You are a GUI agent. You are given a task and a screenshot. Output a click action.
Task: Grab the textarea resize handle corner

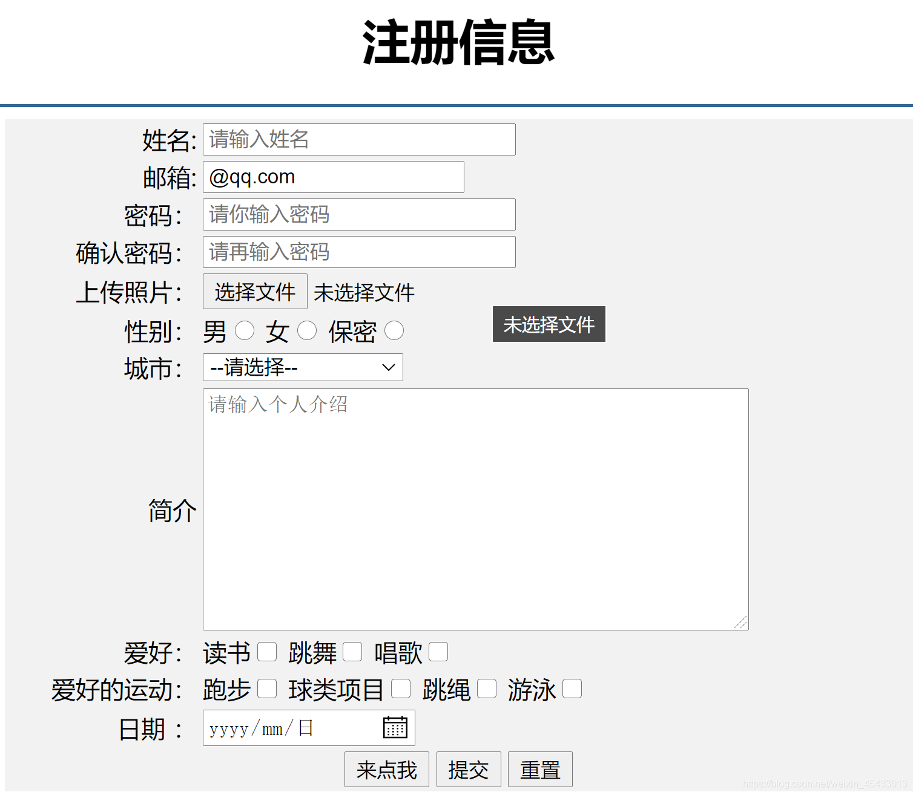pos(741,623)
